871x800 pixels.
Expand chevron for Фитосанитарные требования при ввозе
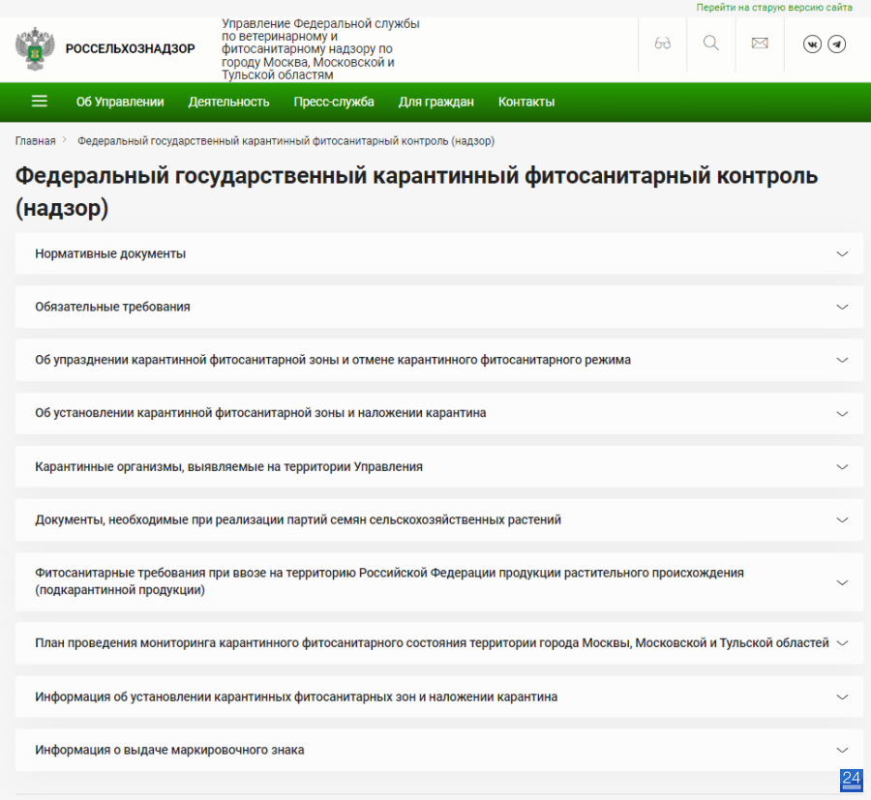pos(842,582)
